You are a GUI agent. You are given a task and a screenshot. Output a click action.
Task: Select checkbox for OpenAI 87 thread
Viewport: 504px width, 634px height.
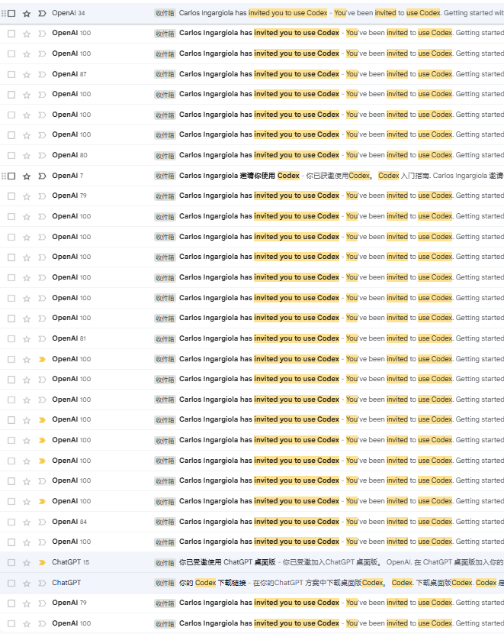pyautogui.click(x=11, y=74)
